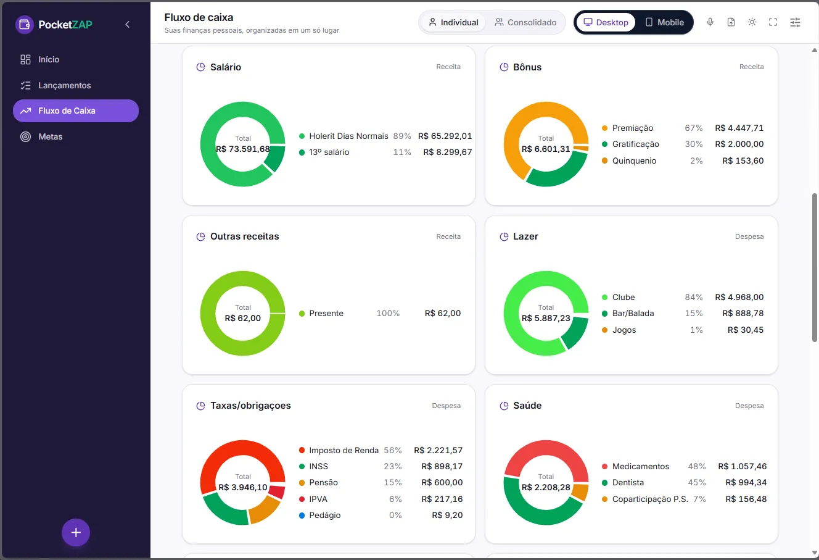Click green dot beside Holerit Dias Normais

coord(302,136)
